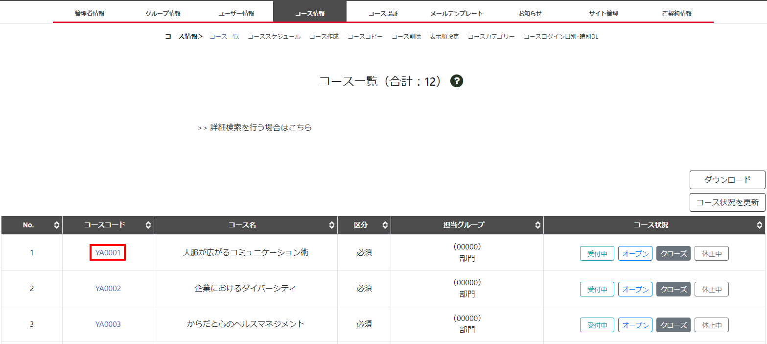Open the コーススケジュール submenu
The height and width of the screenshot is (344, 767).
pos(274,37)
